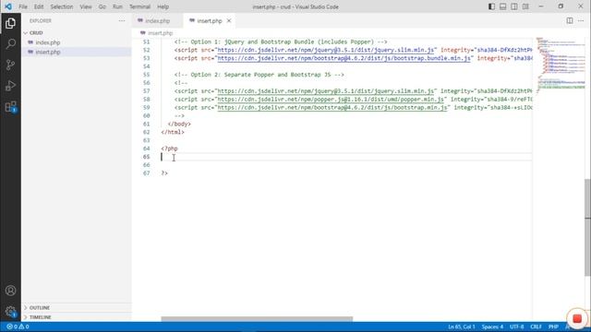
Task: Click the </body> closing tag
Action: tap(179, 124)
